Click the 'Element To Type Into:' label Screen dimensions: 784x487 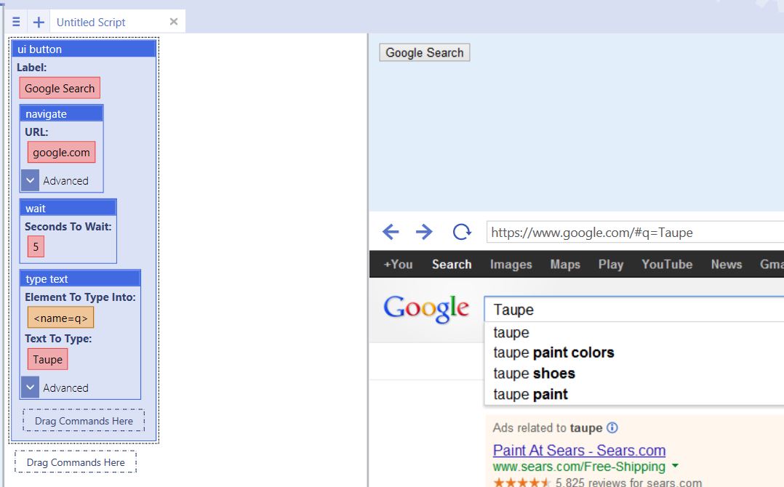tap(80, 297)
